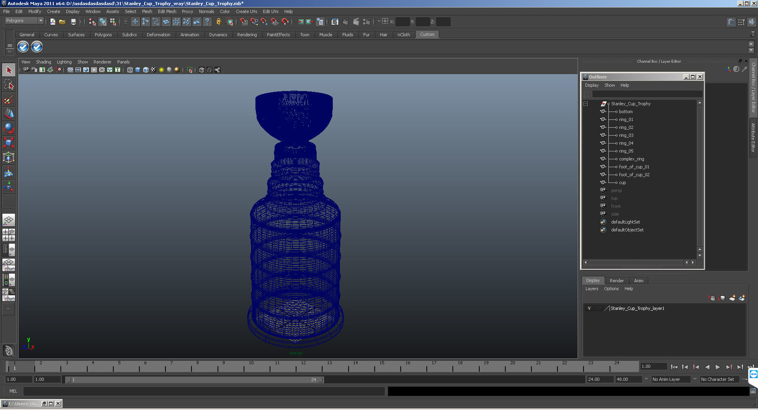Open viewport Shading menu
The image size is (758, 410).
[x=43, y=62]
